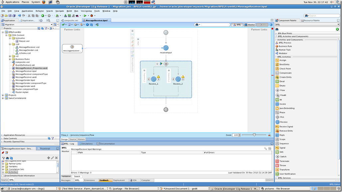Adjust the zoom slider handle
The image size is (342, 192).
tap(254, 135)
